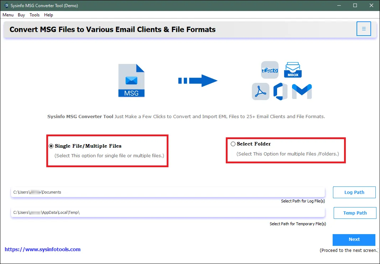Click the Office 365 icon
Viewport: 380px width, 264px height.
pos(280,91)
